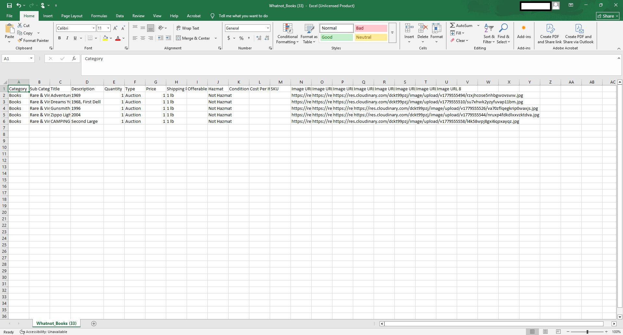Apply the Neutral cell style
The width and height of the screenshot is (623, 335).
(x=371, y=37)
